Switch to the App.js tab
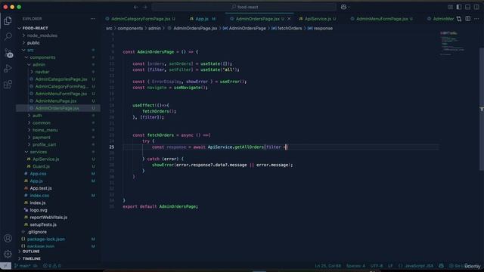The height and width of the screenshot is (272, 484). (x=202, y=19)
